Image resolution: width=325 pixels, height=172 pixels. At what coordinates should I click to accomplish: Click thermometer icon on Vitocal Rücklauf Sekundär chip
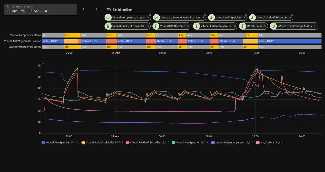(x=108, y=26)
